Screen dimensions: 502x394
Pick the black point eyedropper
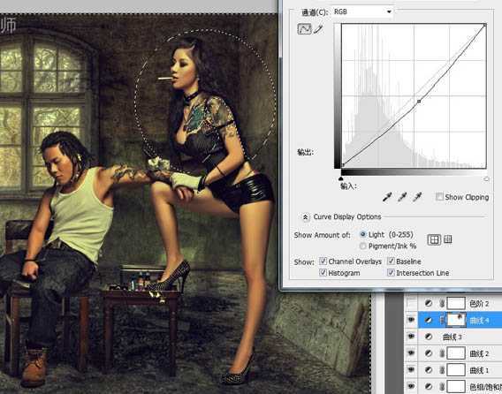(x=387, y=197)
